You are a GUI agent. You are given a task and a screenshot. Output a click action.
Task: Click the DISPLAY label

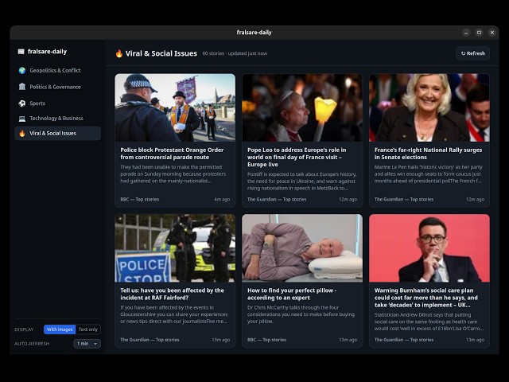24,329
